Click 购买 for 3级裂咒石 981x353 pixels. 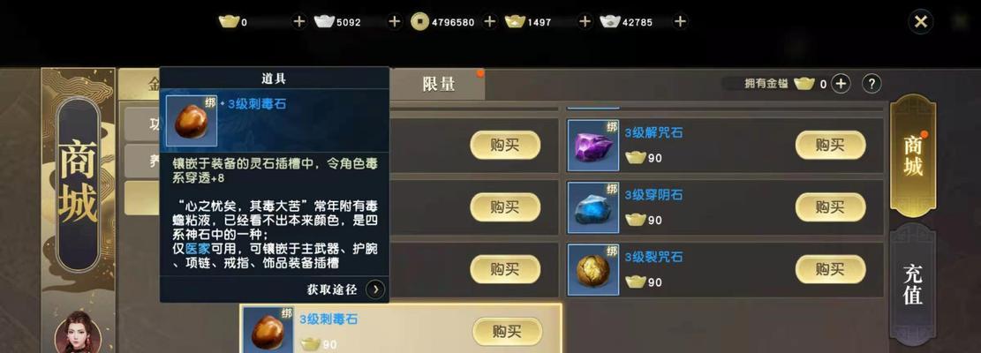830,268
